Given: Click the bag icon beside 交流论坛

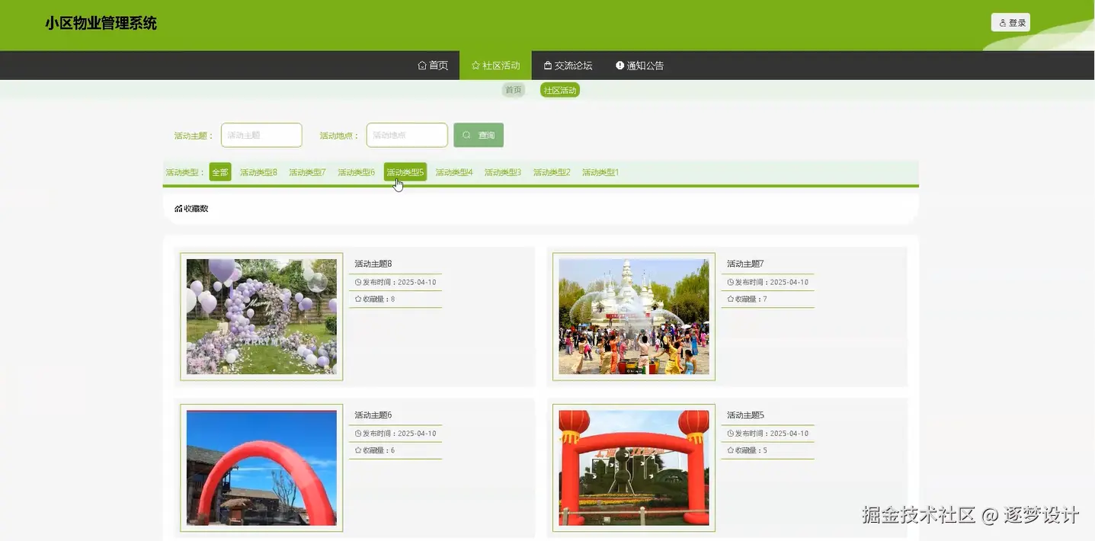Looking at the screenshot, I should 547,66.
